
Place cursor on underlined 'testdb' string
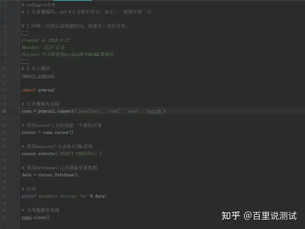pyautogui.click(x=154, y=111)
